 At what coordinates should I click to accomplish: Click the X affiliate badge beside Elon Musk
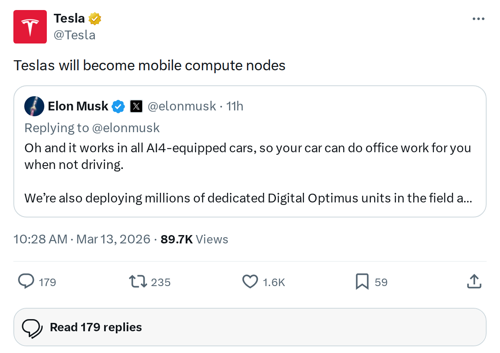tap(136, 106)
